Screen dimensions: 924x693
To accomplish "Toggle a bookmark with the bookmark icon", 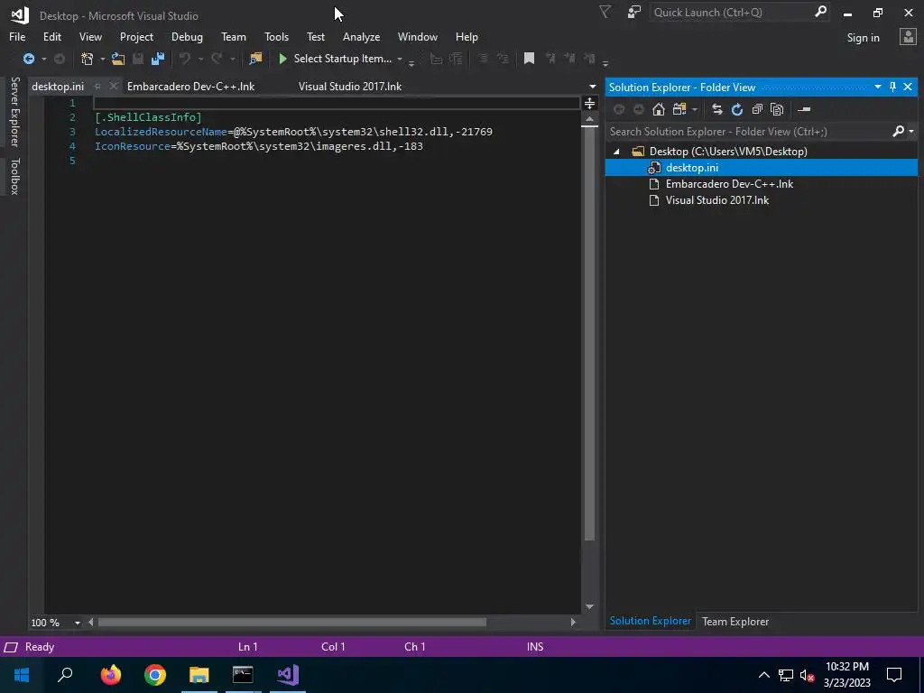I will pyautogui.click(x=529, y=59).
